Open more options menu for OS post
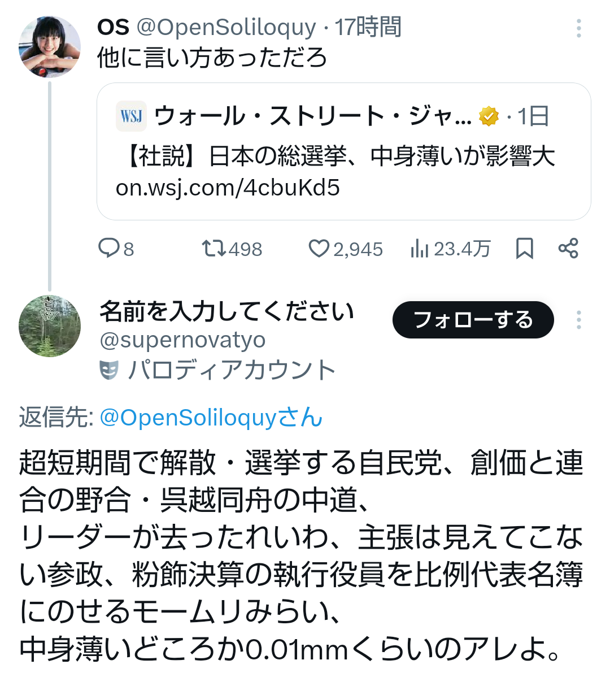This screenshot has width=610, height=673. 578,28
